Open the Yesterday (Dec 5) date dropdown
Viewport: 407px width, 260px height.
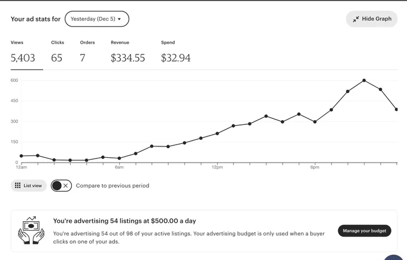click(97, 19)
